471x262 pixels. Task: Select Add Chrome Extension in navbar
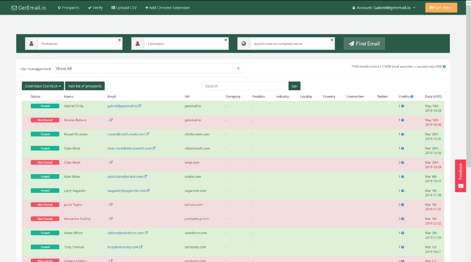(167, 8)
